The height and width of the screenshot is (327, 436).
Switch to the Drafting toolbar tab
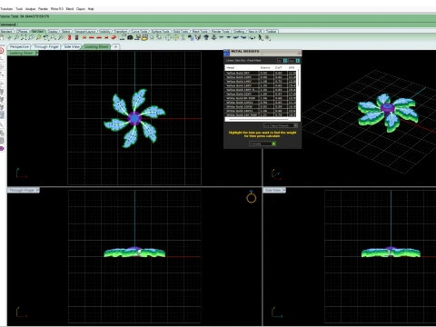coord(239,31)
